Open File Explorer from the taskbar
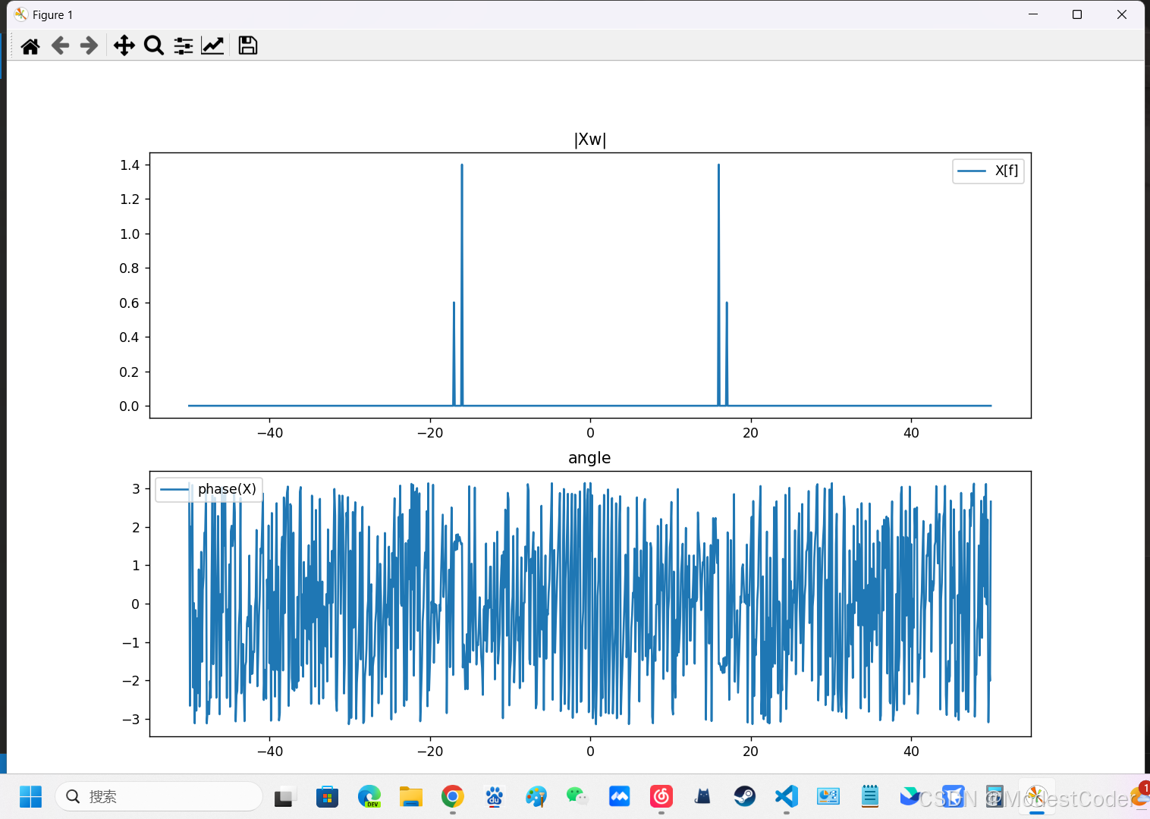This screenshot has height=819, width=1150. point(411,797)
